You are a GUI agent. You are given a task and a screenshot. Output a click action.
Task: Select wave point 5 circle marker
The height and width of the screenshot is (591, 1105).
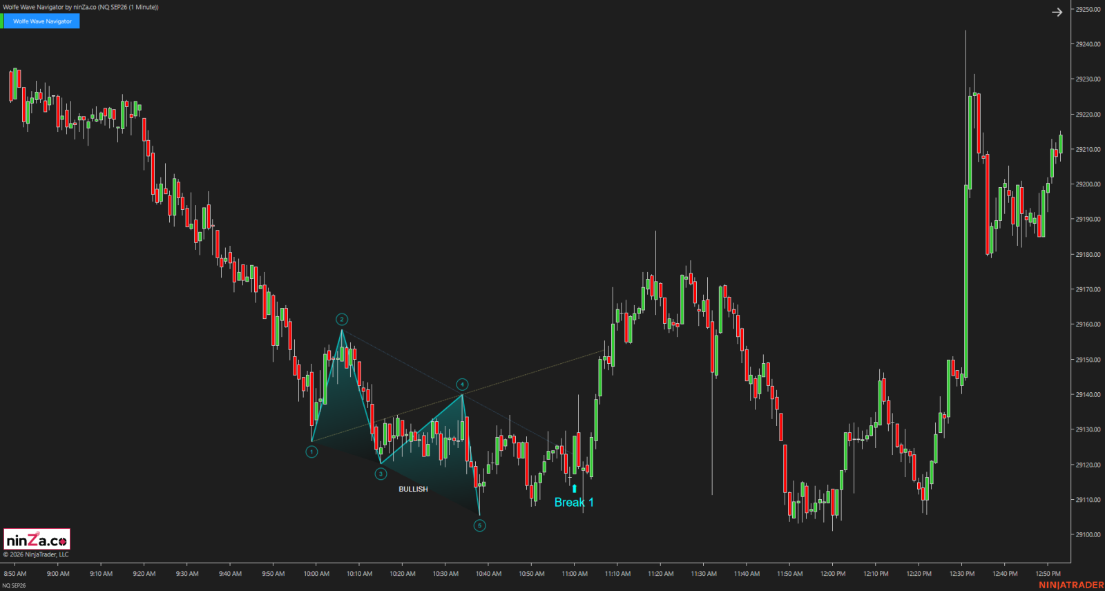(x=479, y=525)
